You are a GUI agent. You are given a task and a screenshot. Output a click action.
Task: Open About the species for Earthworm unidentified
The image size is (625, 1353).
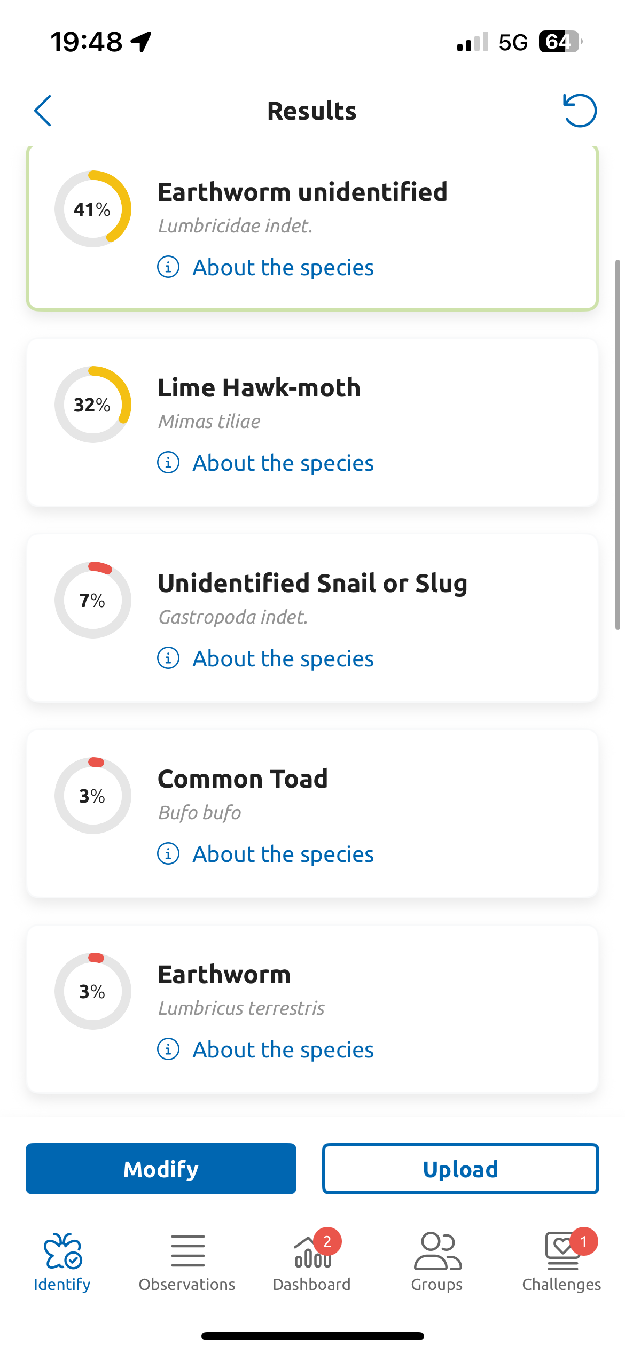click(x=283, y=267)
